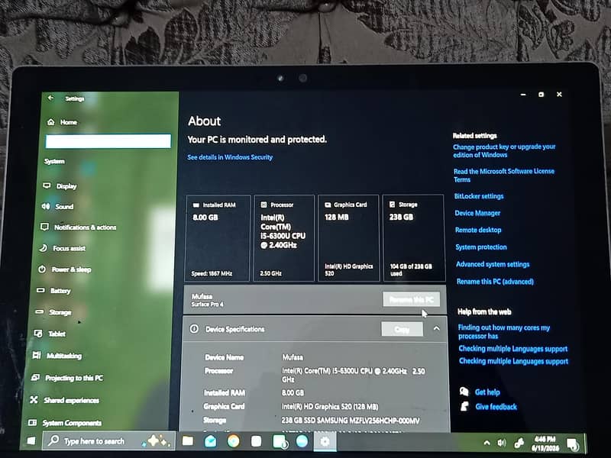Open Finding out how many cores link
This screenshot has width=611, height=458.
tap(504, 332)
